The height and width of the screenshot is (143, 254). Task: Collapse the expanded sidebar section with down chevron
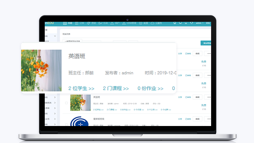tap(55, 36)
